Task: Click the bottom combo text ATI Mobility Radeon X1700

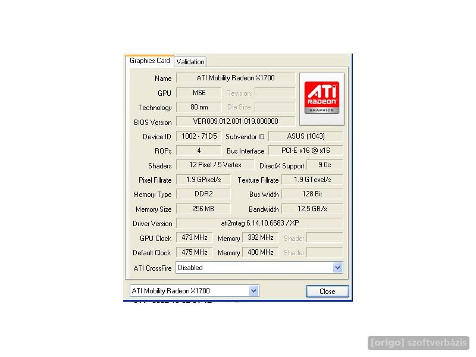Action: pyautogui.click(x=171, y=291)
